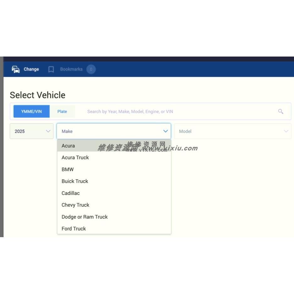Choose Buick Truck option
Viewport: 294px width, 294px height.
[114, 181]
